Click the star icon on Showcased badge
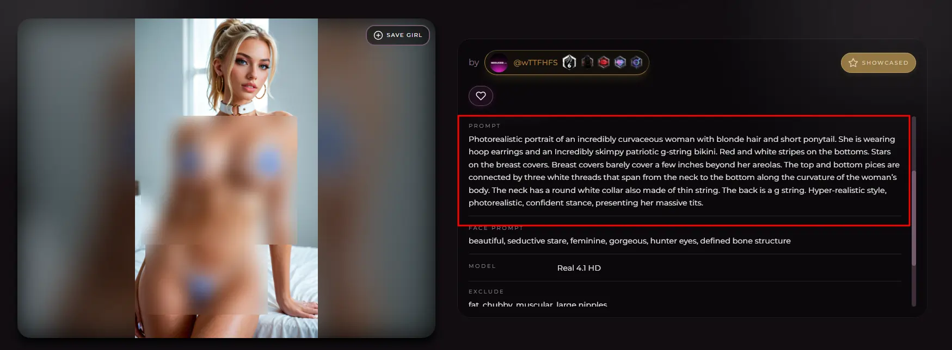952x350 pixels. point(853,62)
